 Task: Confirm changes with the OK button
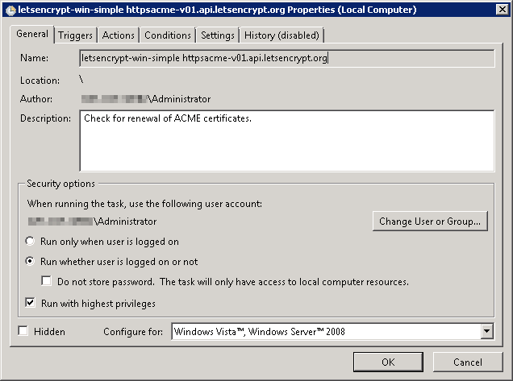click(388, 362)
